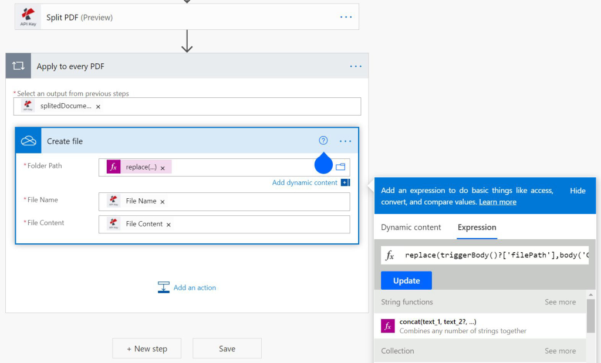
Task: Click the New step button
Action: pyautogui.click(x=147, y=348)
